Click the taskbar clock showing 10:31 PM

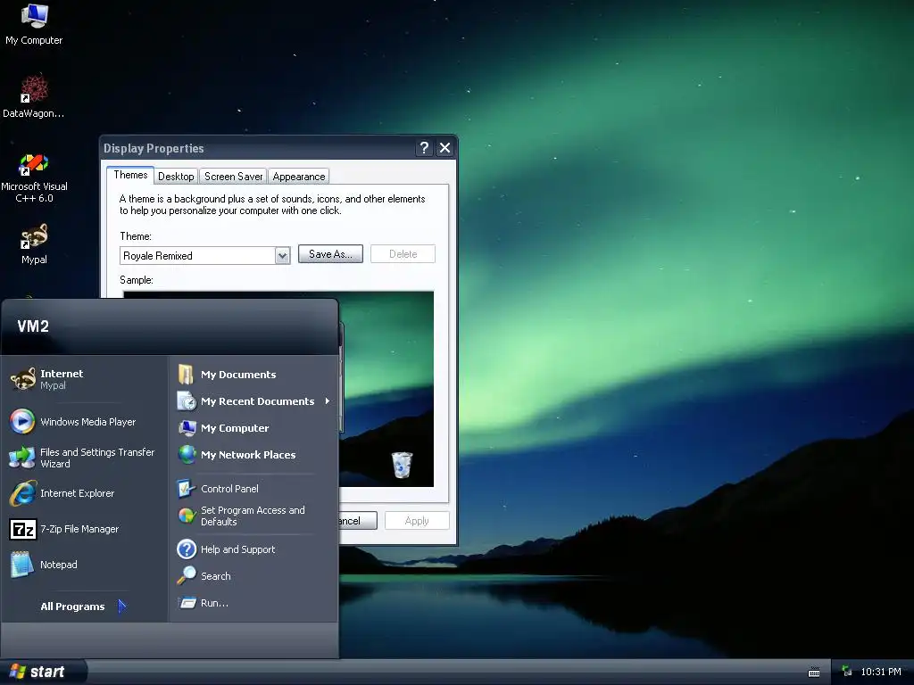pos(881,673)
